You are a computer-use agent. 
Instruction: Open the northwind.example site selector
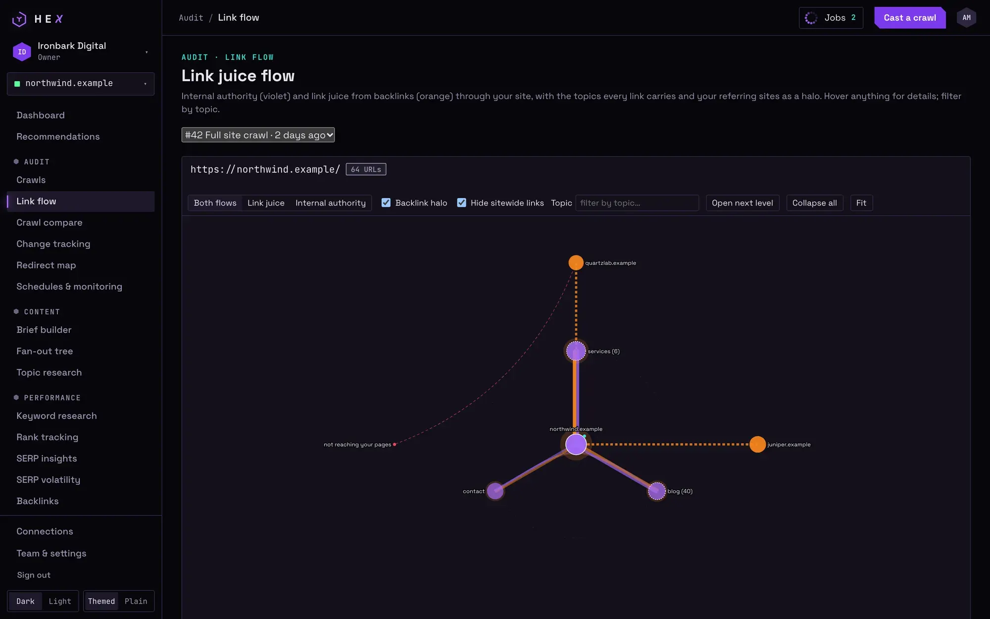(81, 84)
